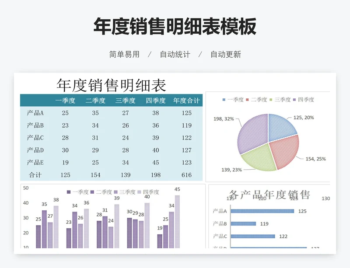Click the green 三季度 pie slice
The height and width of the screenshot is (268, 350).
[261, 160]
